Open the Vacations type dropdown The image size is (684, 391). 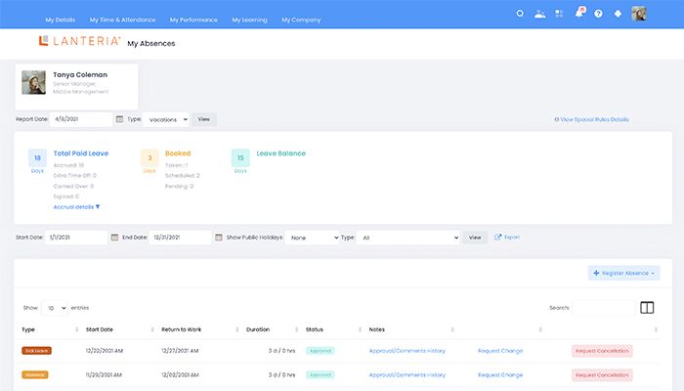coord(166,119)
